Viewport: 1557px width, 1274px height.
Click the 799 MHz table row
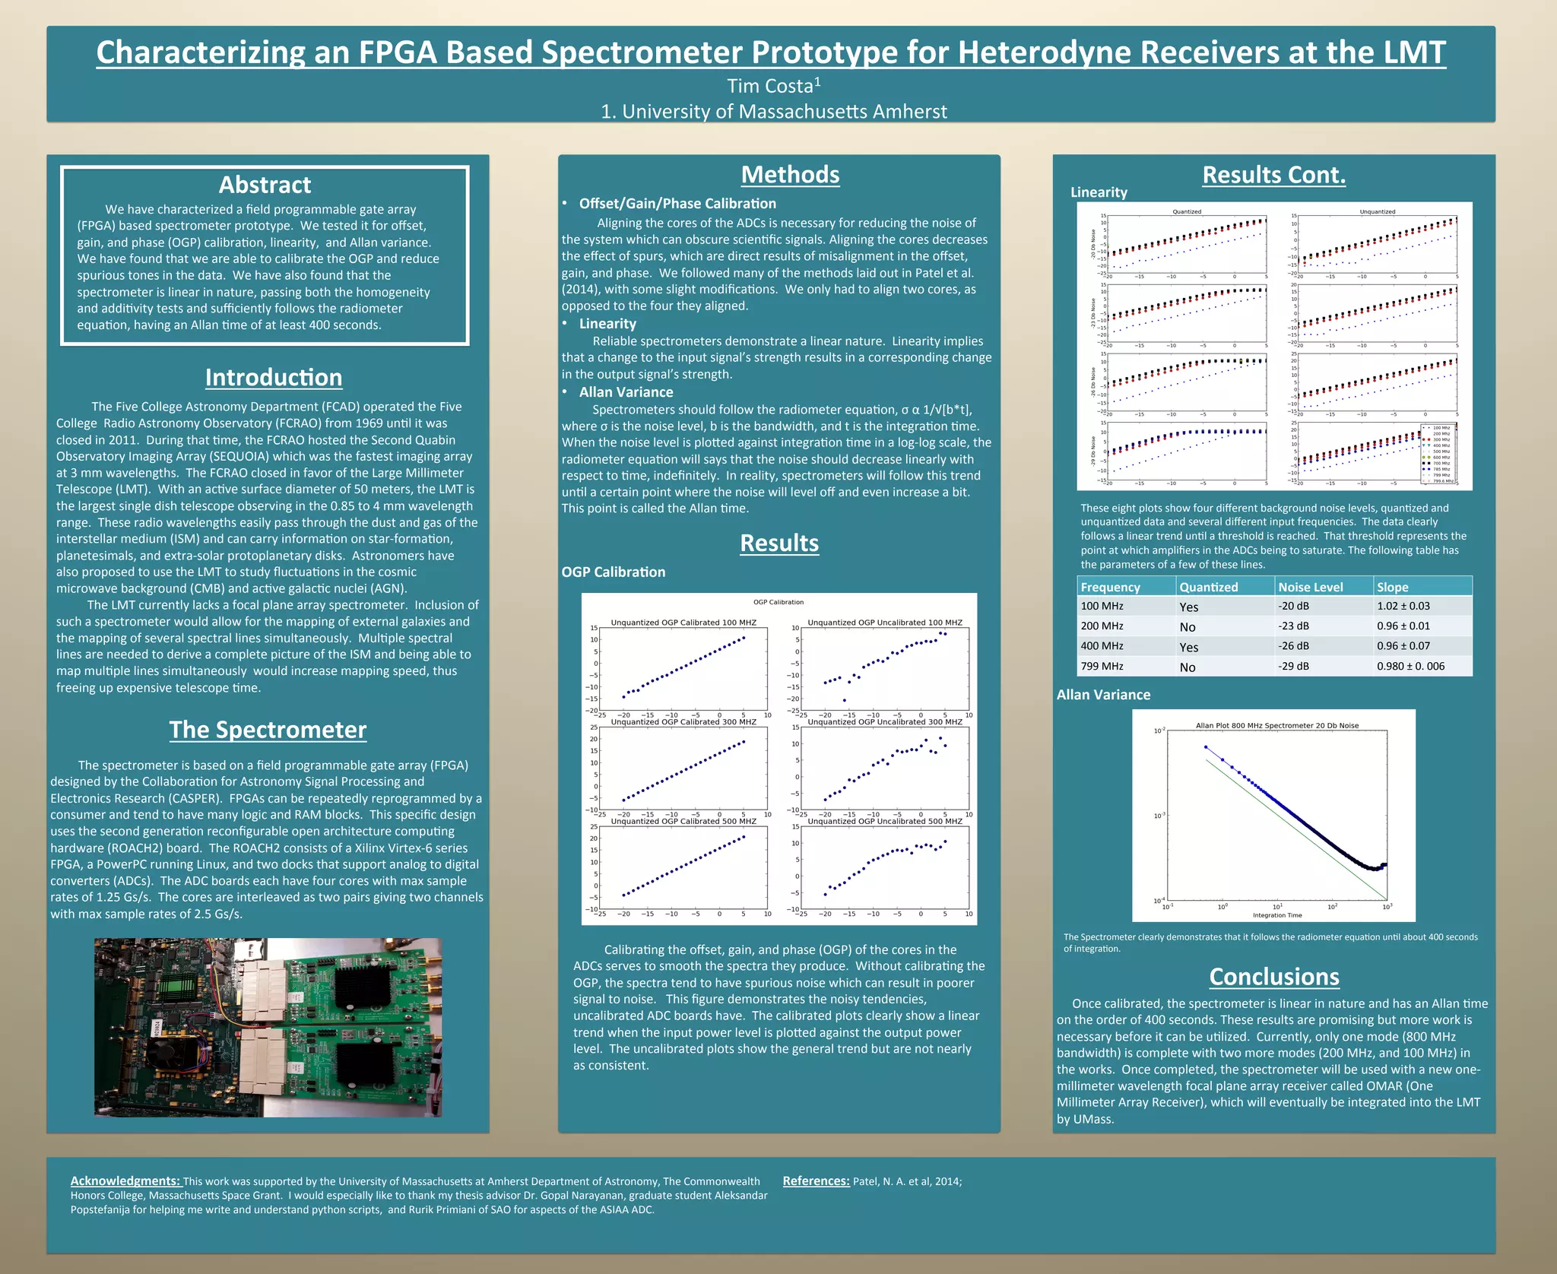pyautogui.click(x=1273, y=667)
